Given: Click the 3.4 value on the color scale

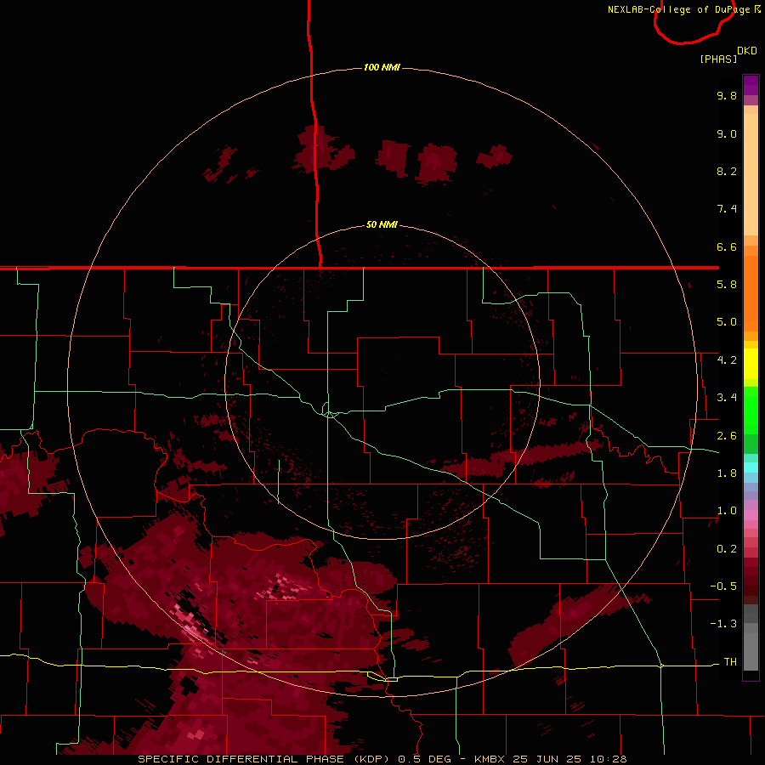Looking at the screenshot, I should (x=727, y=398).
